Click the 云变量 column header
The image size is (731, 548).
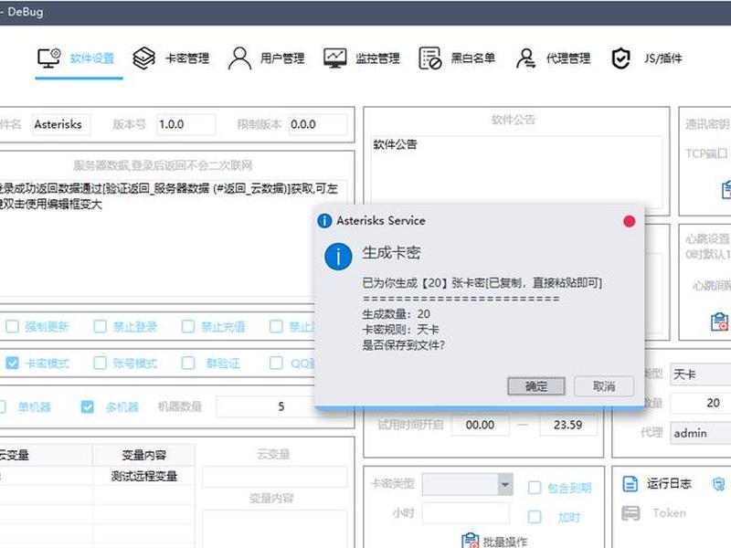tap(45, 455)
